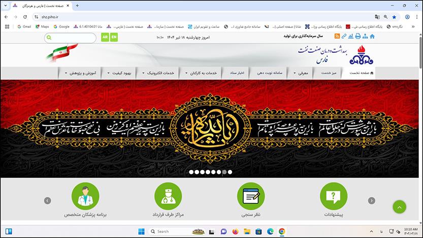
Task: Click the site information icon beside URL
Action: (x=36, y=17)
